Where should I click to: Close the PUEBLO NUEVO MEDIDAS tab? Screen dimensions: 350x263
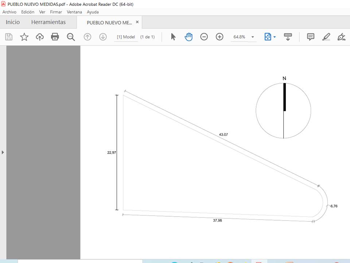137,22
